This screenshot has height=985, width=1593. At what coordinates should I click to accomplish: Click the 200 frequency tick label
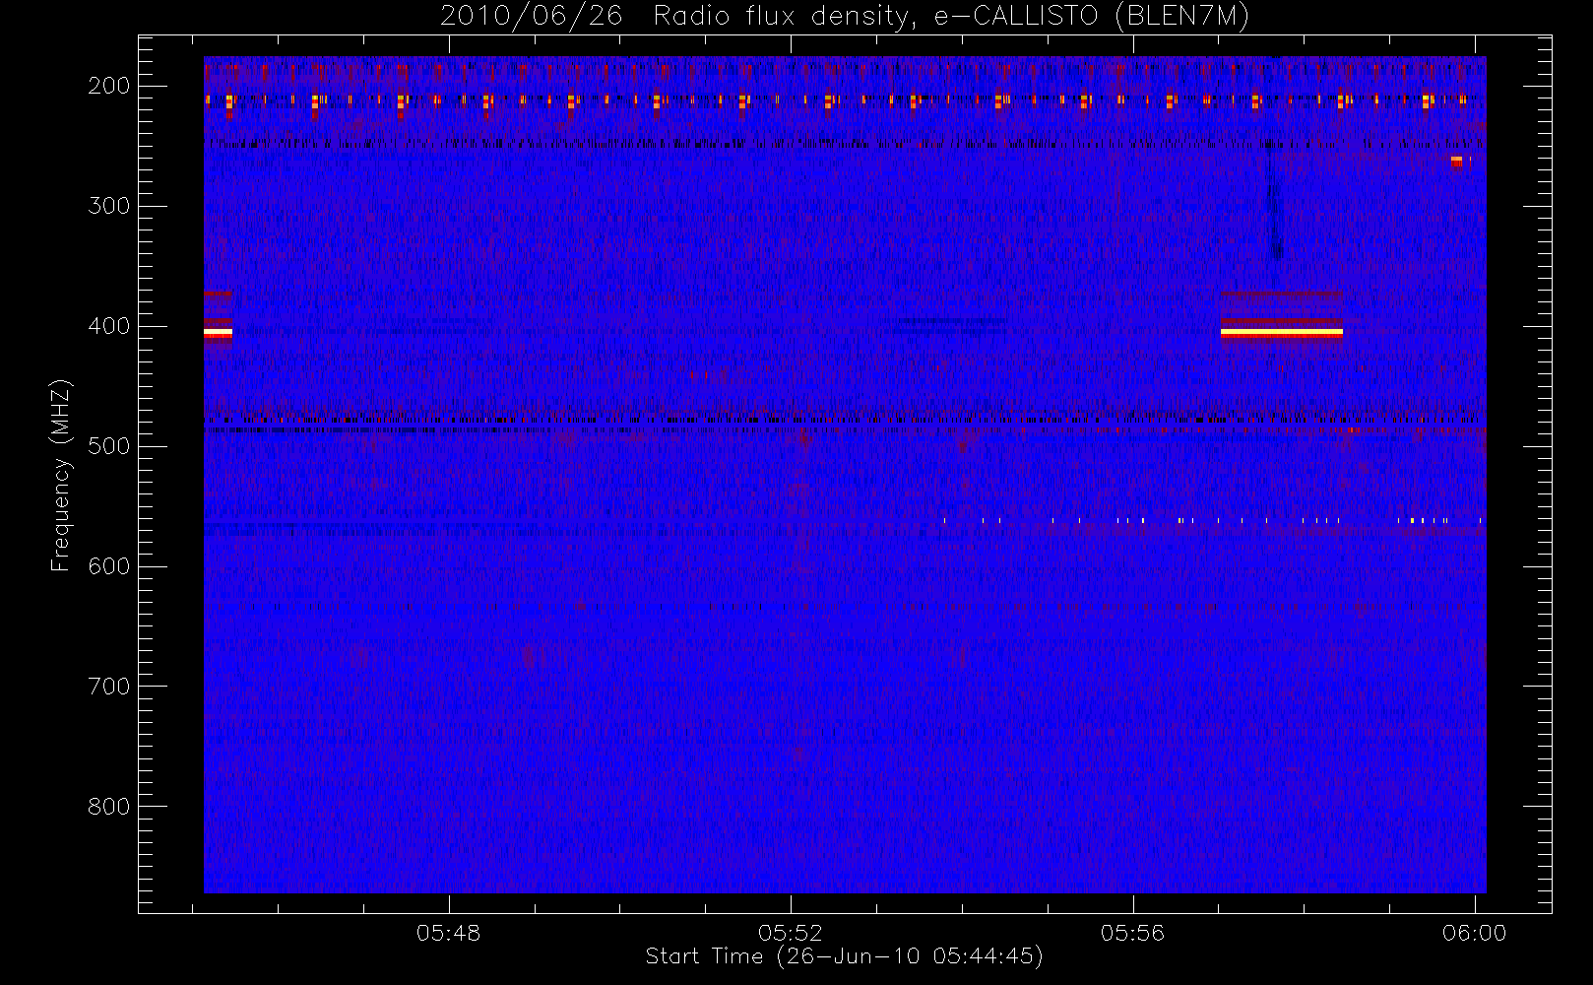(x=109, y=86)
